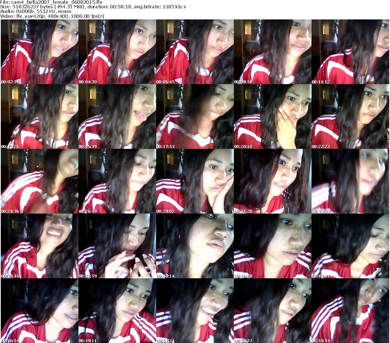Image resolution: width=390 pixels, height=343 pixels.
Task: Click the frame stamped 00:15:39
Action: pyautogui.click(x=117, y=116)
